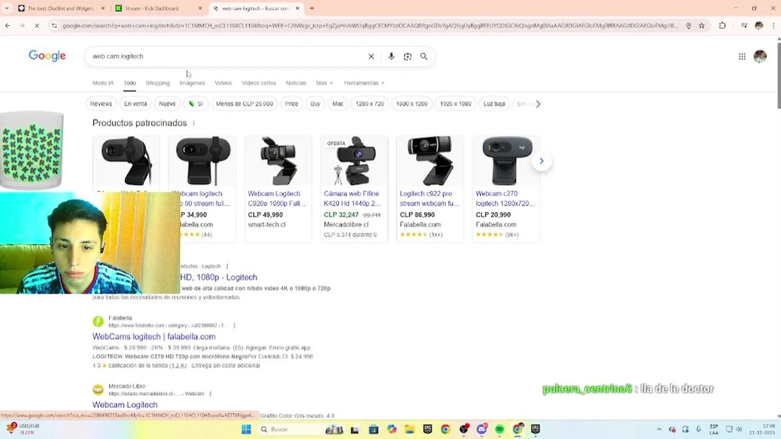Switch to the Videos cortos tab
This screenshot has height=439, width=781.
[259, 83]
